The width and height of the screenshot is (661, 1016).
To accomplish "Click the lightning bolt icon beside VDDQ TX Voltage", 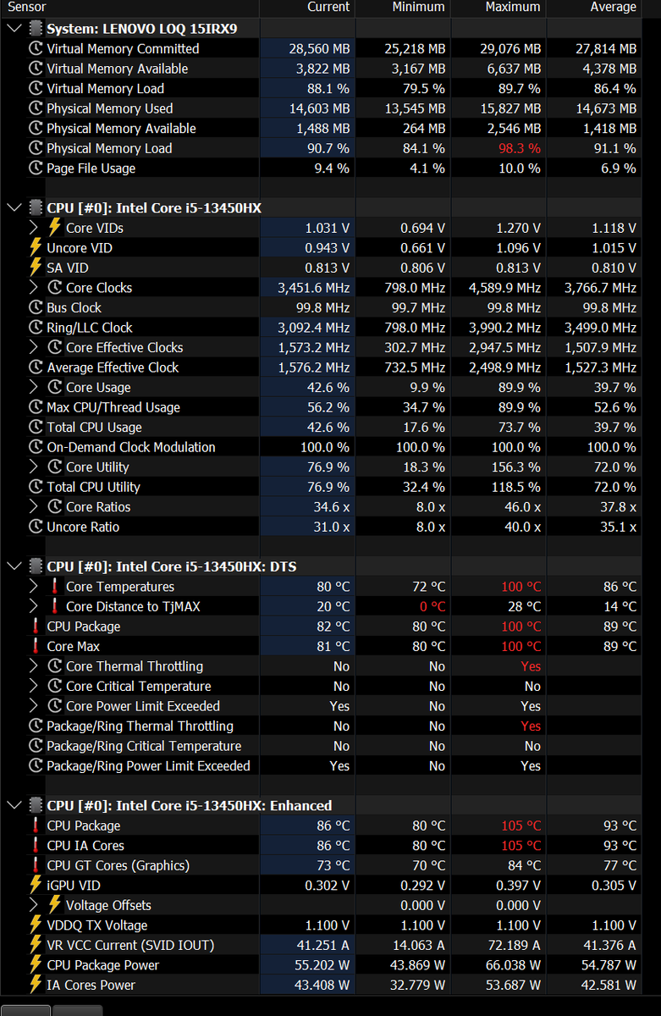I will 36,925.
